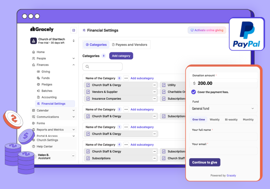Click the Financial Settings header icon
Viewport: 270px width, 189px height.
pos(84,30)
